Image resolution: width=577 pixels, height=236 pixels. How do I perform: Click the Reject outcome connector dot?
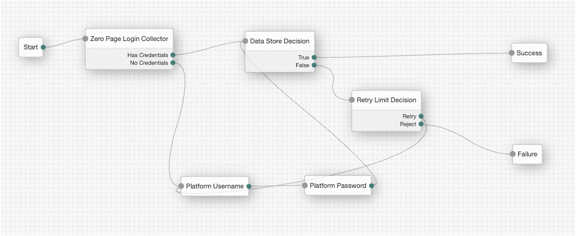tap(421, 124)
